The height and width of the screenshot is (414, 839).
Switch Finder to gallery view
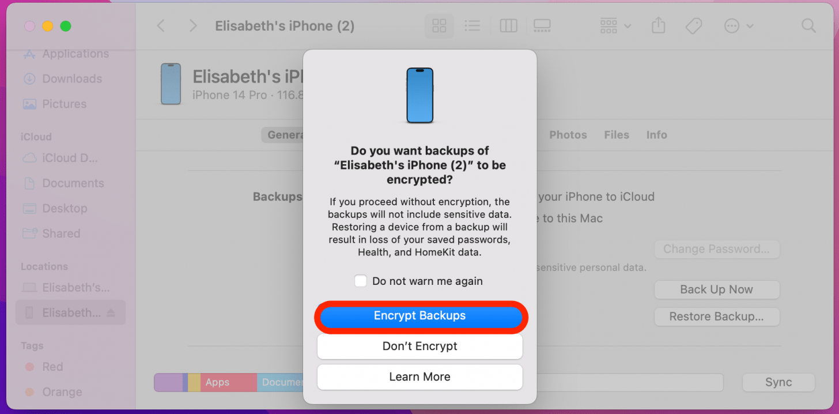tap(542, 26)
